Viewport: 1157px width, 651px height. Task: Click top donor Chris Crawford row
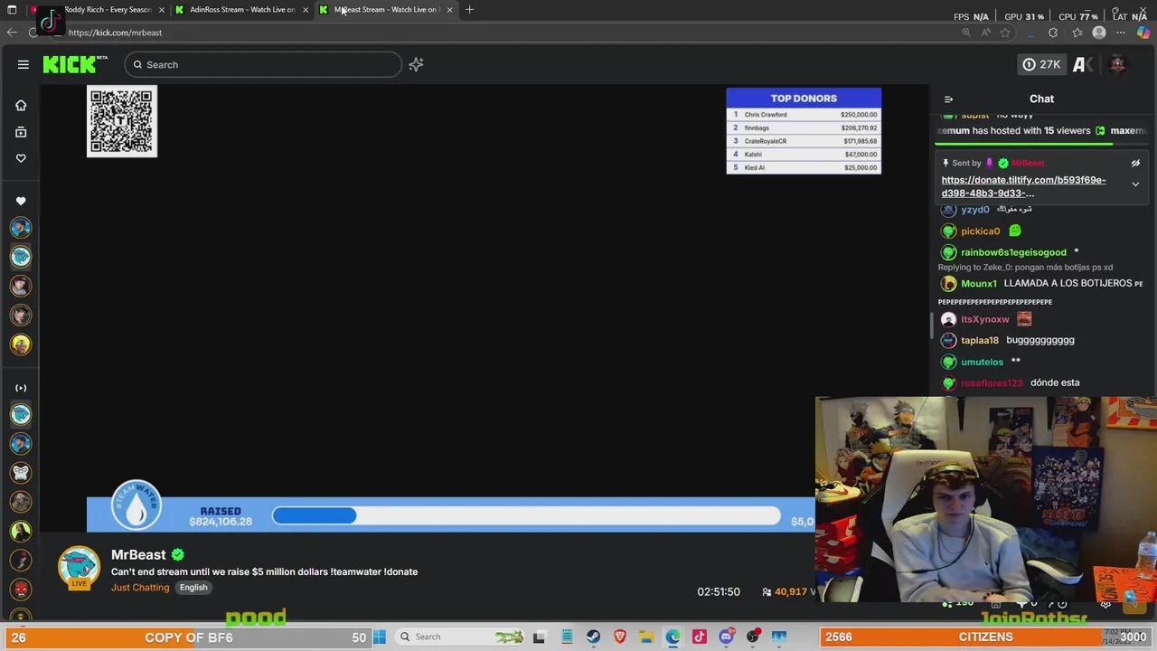pos(804,115)
